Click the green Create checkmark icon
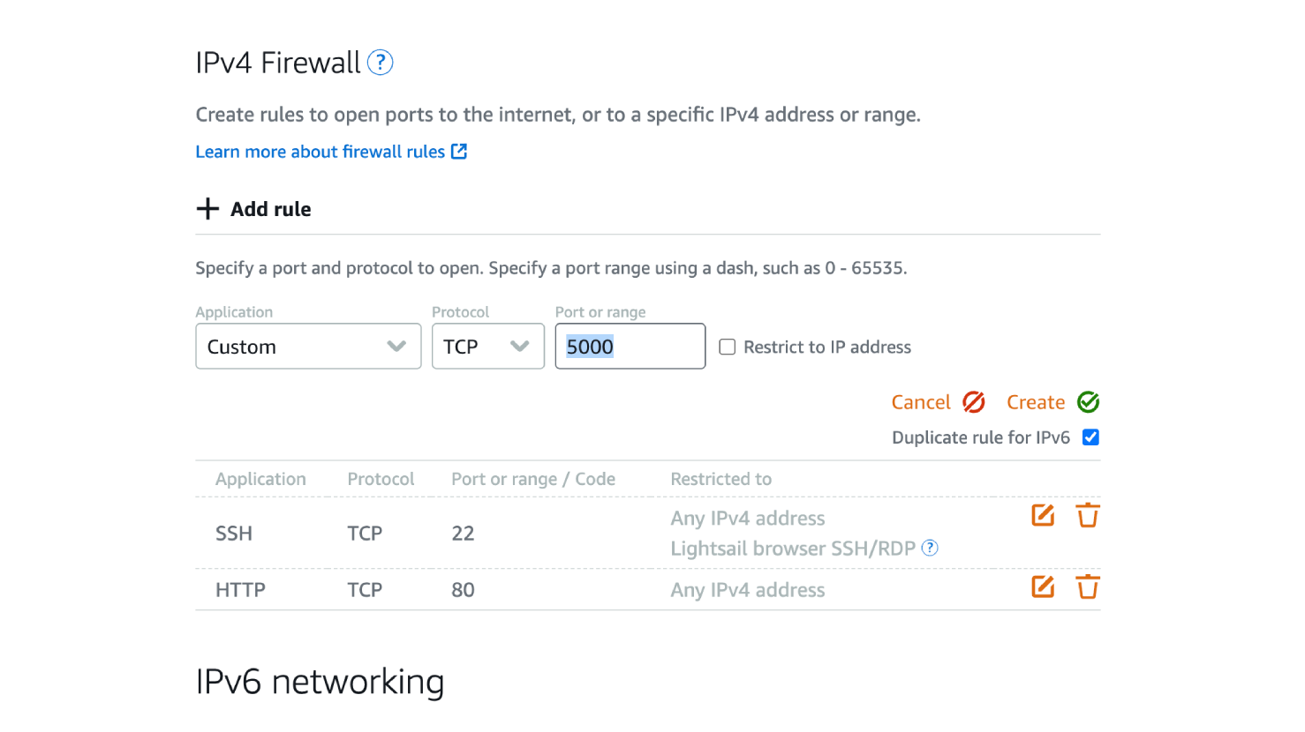Screen dimensions: 1305x732 click(1089, 402)
